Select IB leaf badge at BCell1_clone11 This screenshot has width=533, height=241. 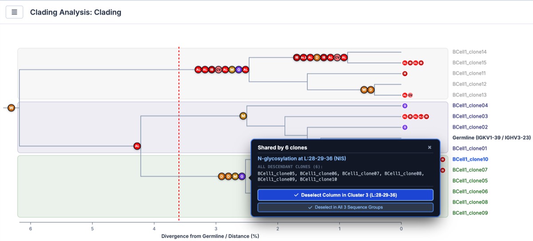(405, 74)
